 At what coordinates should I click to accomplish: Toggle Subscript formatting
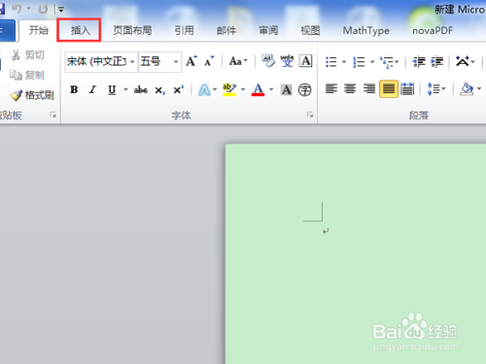coord(159,90)
